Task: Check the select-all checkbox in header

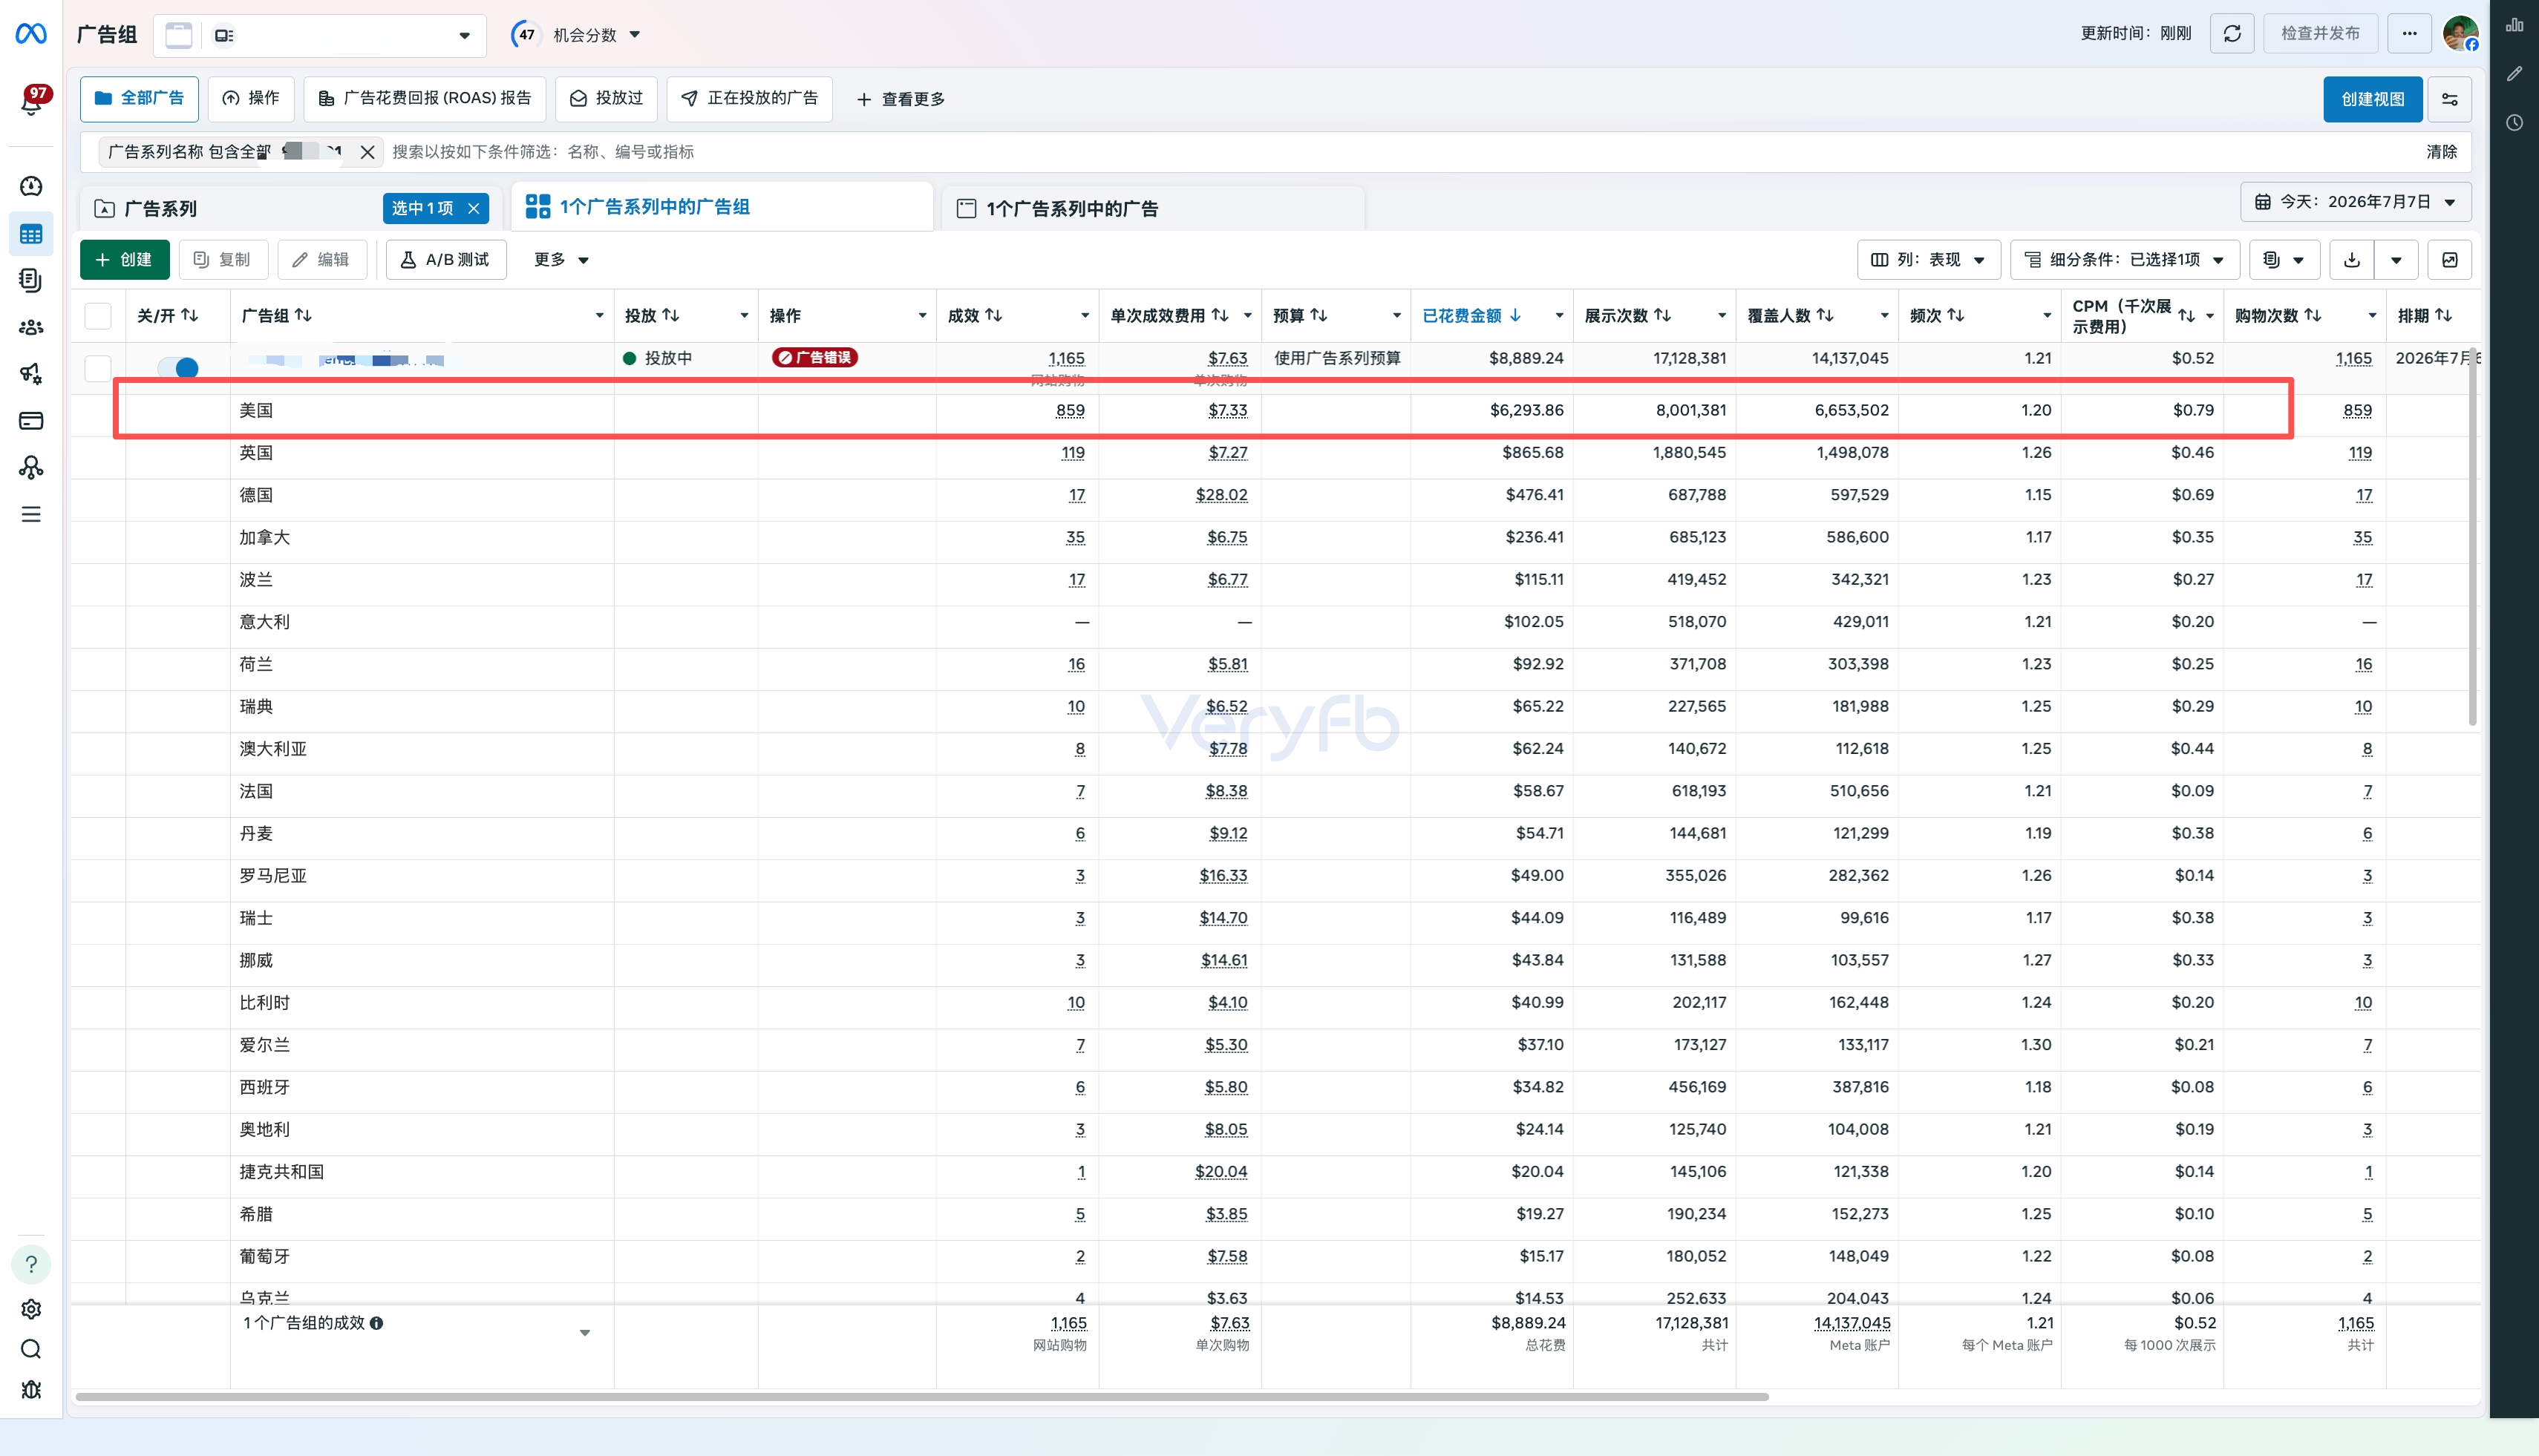Action: [x=98, y=316]
